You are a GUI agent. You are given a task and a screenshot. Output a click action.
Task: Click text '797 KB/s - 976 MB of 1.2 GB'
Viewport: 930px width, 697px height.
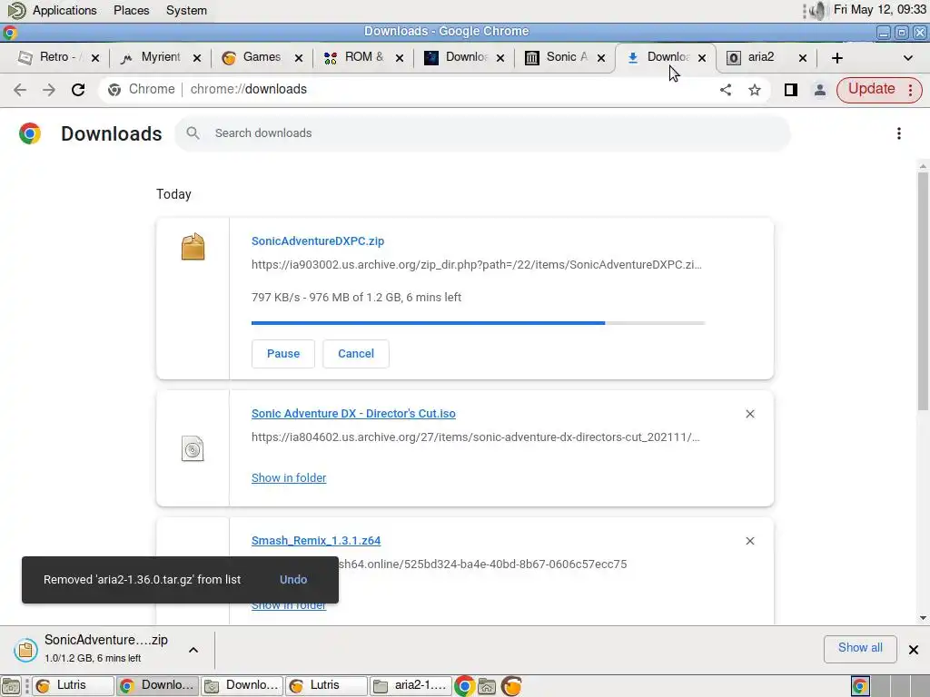[x=327, y=298]
